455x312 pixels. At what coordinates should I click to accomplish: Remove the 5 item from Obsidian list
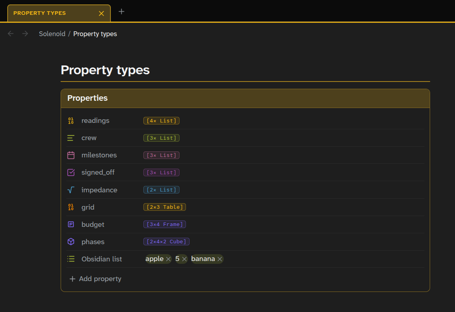[184, 259]
